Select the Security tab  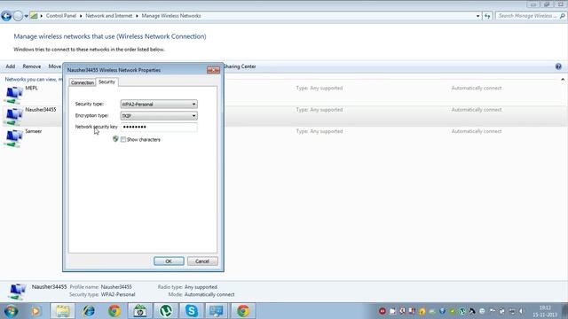[x=106, y=82]
